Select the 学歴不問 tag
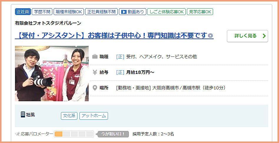Image resolution: width=279 pixels, height=143 pixels. [x=42, y=12]
